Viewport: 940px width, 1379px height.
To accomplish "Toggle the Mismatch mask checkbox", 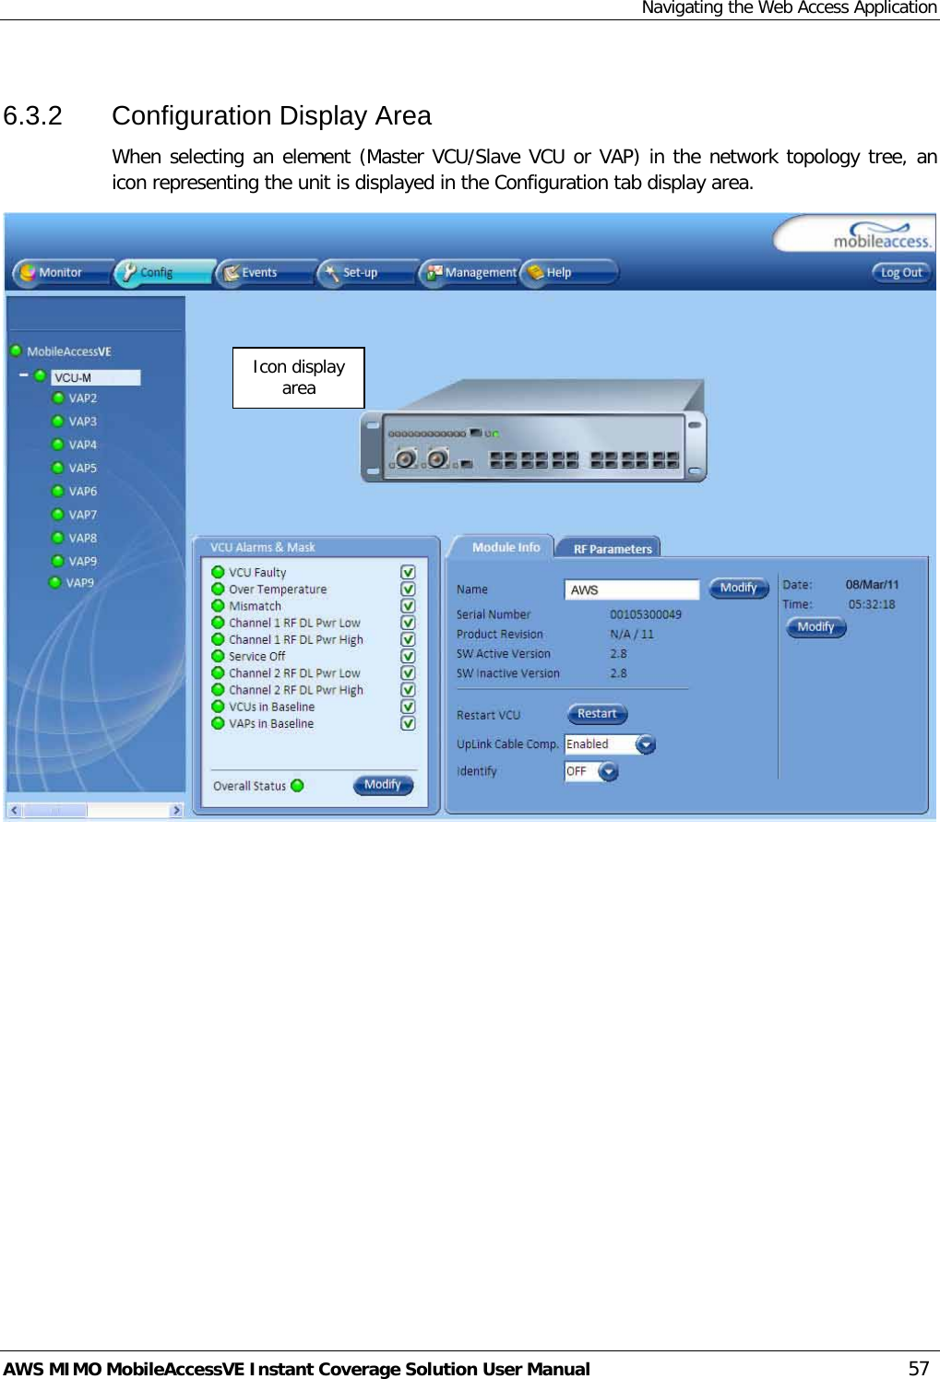I will point(408,606).
